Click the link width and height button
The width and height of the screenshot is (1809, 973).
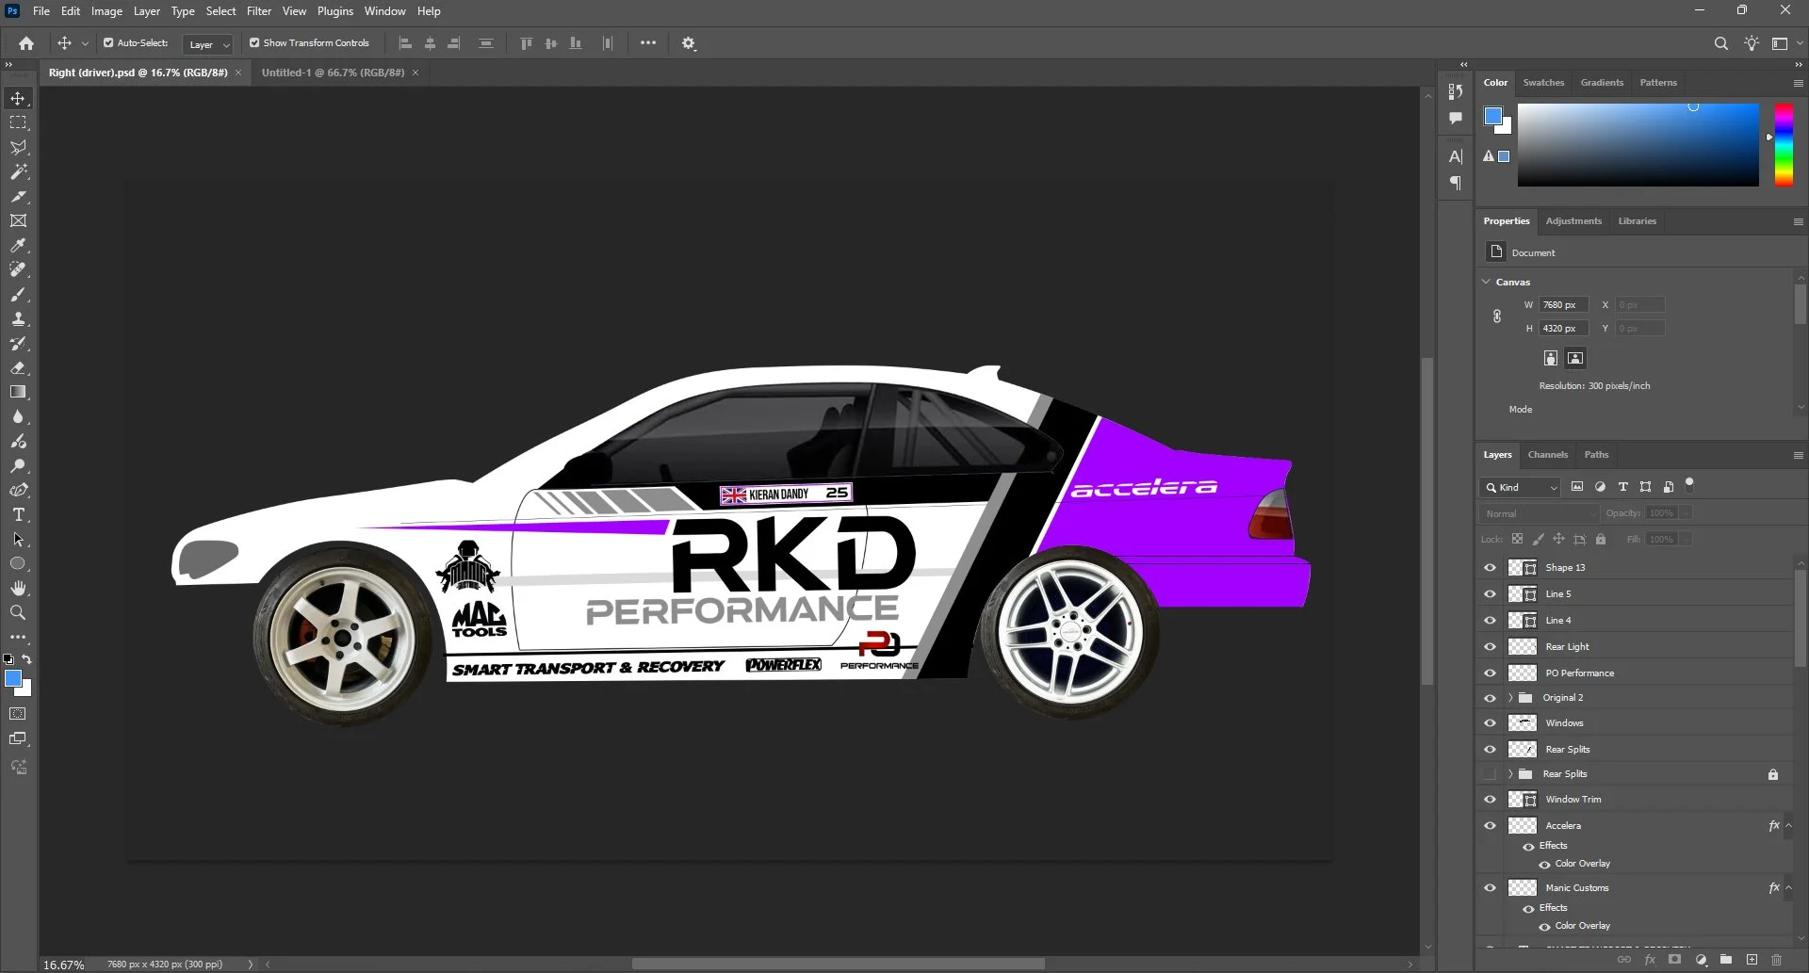[x=1497, y=316]
